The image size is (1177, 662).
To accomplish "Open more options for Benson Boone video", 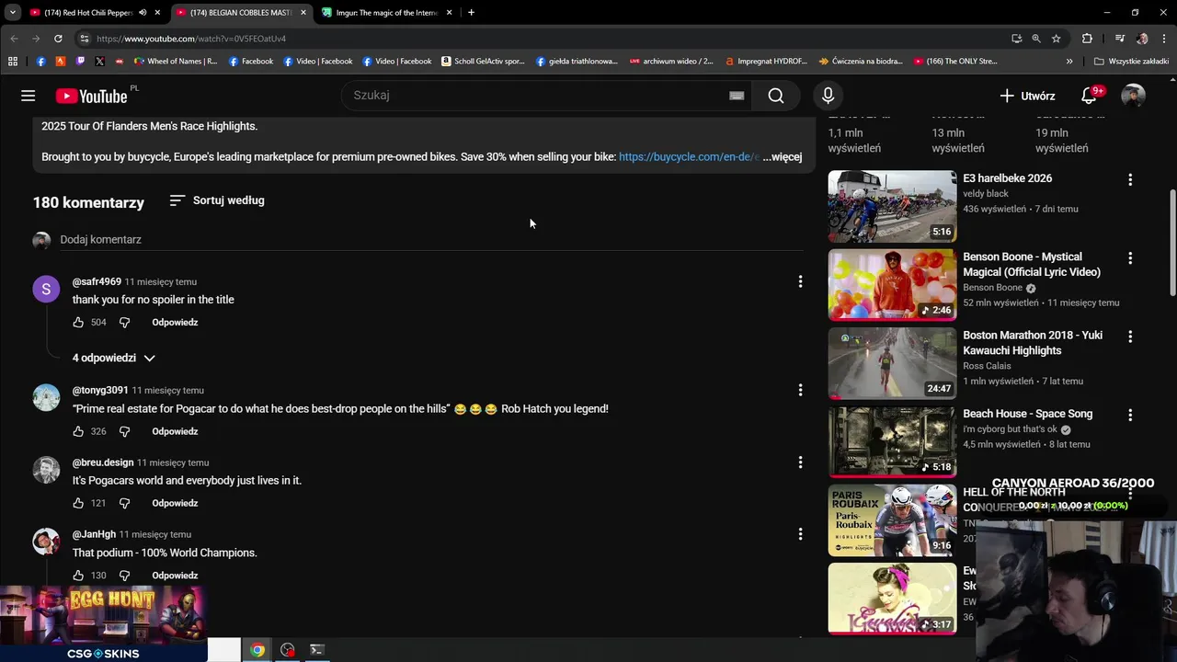I will point(1130,258).
